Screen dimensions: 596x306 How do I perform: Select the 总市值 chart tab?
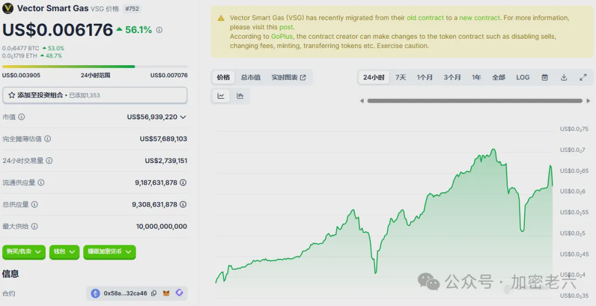point(251,77)
